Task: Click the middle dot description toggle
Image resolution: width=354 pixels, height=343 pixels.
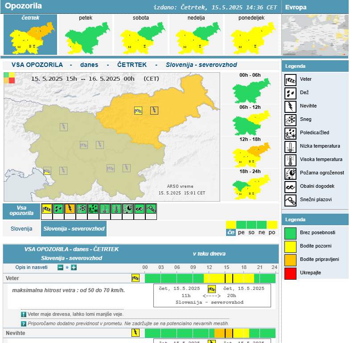Action: (67, 268)
